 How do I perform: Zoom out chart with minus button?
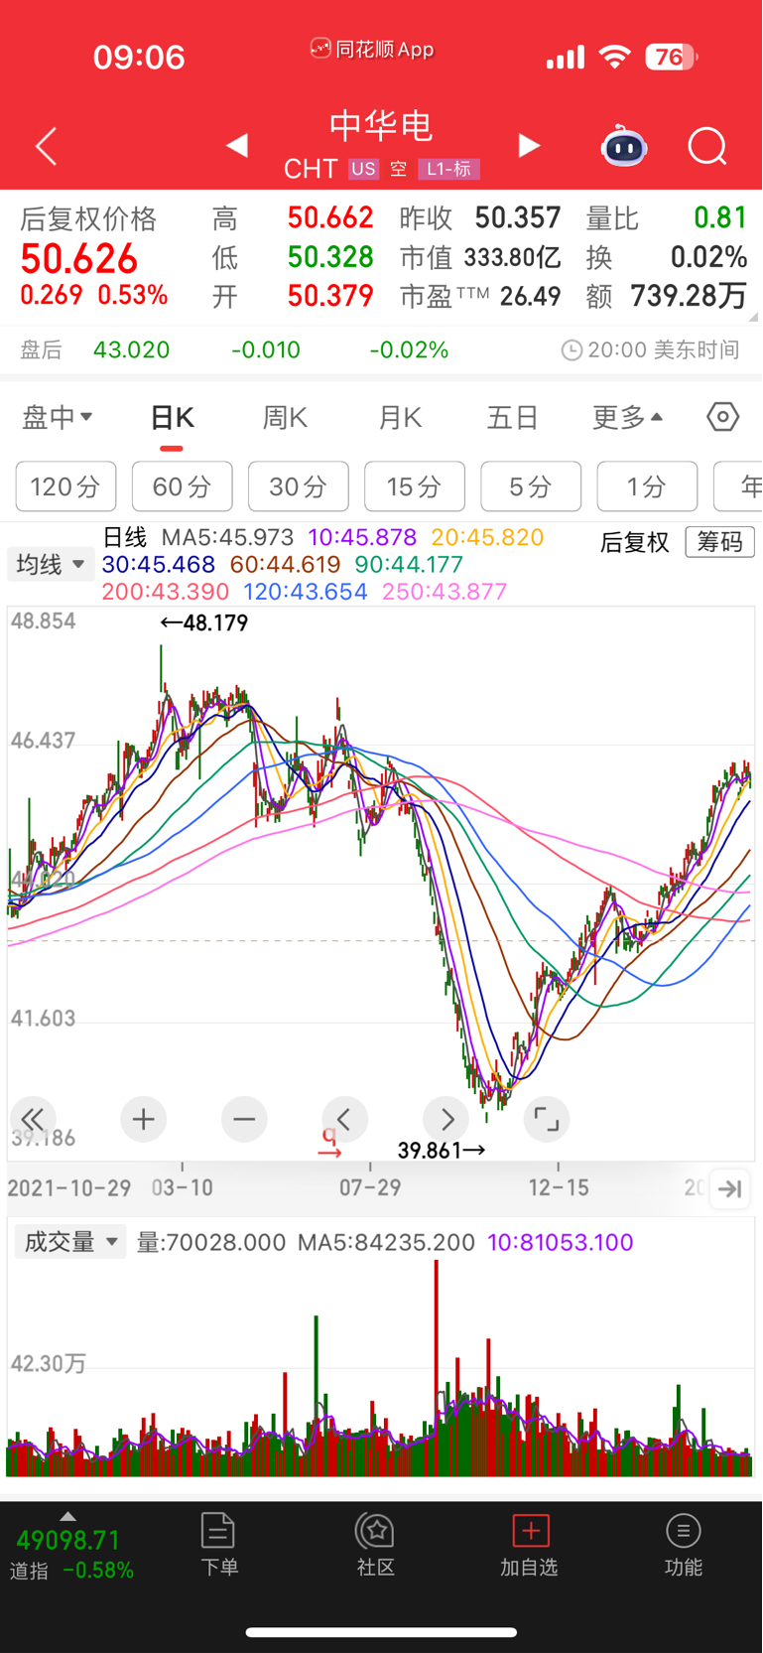point(244,1119)
